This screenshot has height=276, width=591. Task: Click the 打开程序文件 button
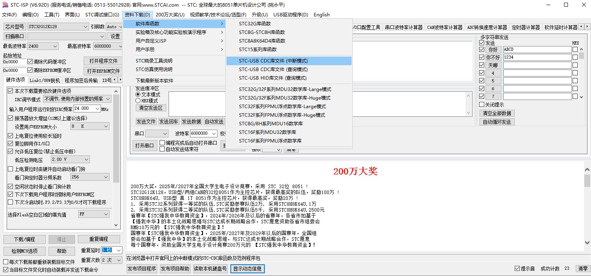103,61
